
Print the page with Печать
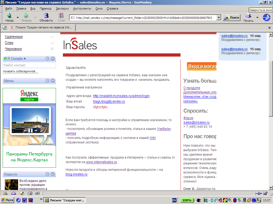(248, 18)
